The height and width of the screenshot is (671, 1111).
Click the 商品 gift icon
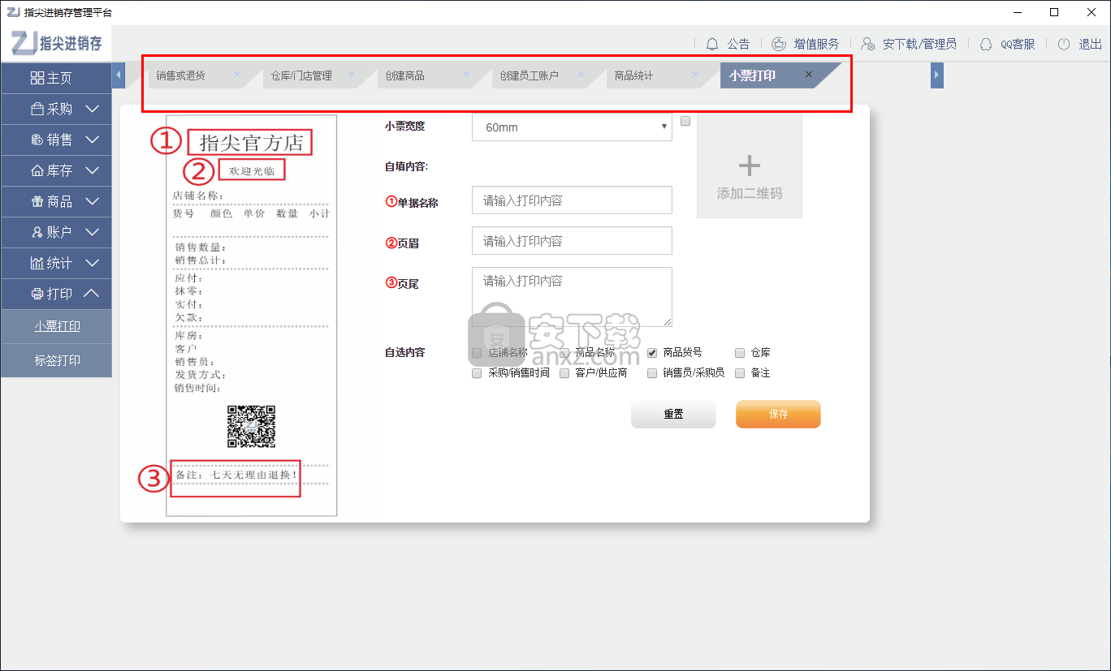pos(37,201)
